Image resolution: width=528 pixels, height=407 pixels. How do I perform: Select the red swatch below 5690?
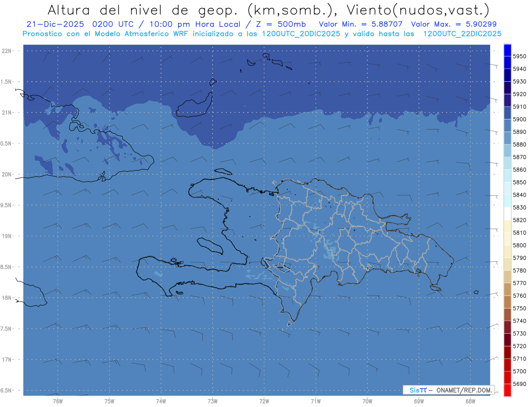(x=507, y=390)
